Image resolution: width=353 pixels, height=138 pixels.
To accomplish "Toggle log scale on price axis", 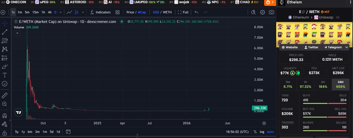I will click(262, 132).
